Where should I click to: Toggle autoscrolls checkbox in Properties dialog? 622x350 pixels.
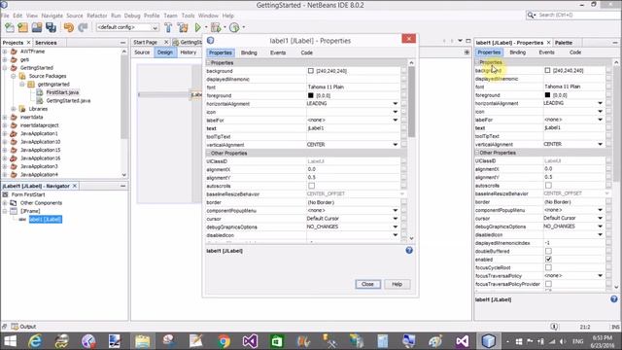point(311,186)
